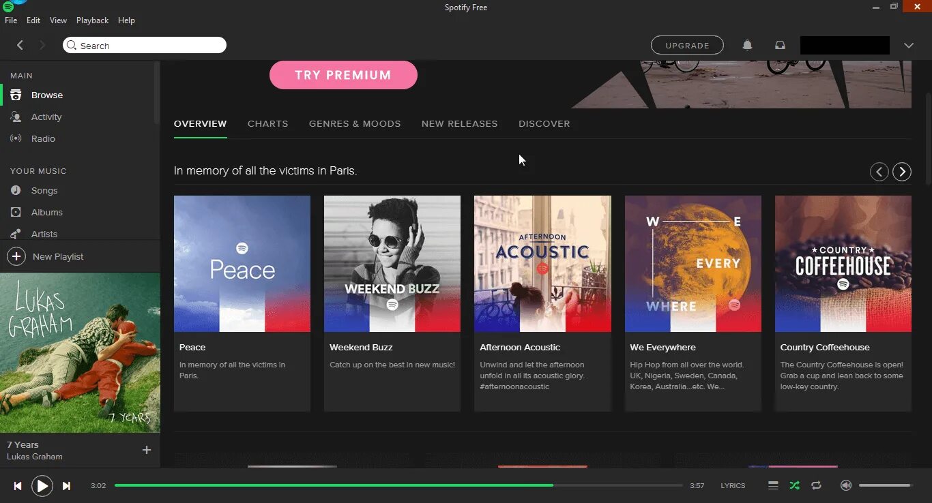Screen dimensions: 932x503
Task: Open the Afternoon Acoustic playlist cover
Action: coord(542,264)
